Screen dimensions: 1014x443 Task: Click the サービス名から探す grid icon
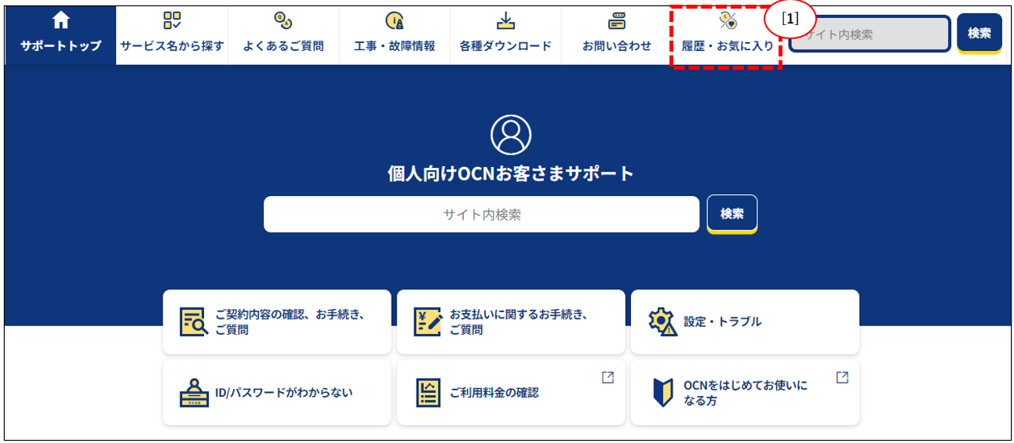(x=172, y=21)
